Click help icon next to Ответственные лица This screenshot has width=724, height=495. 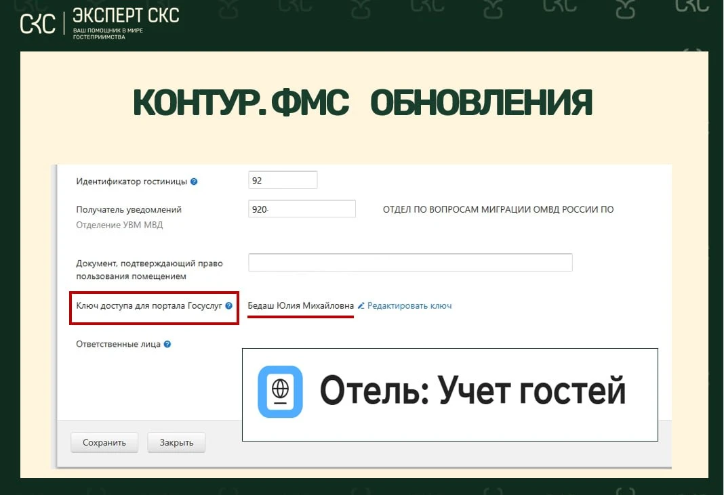pyautogui.click(x=167, y=344)
